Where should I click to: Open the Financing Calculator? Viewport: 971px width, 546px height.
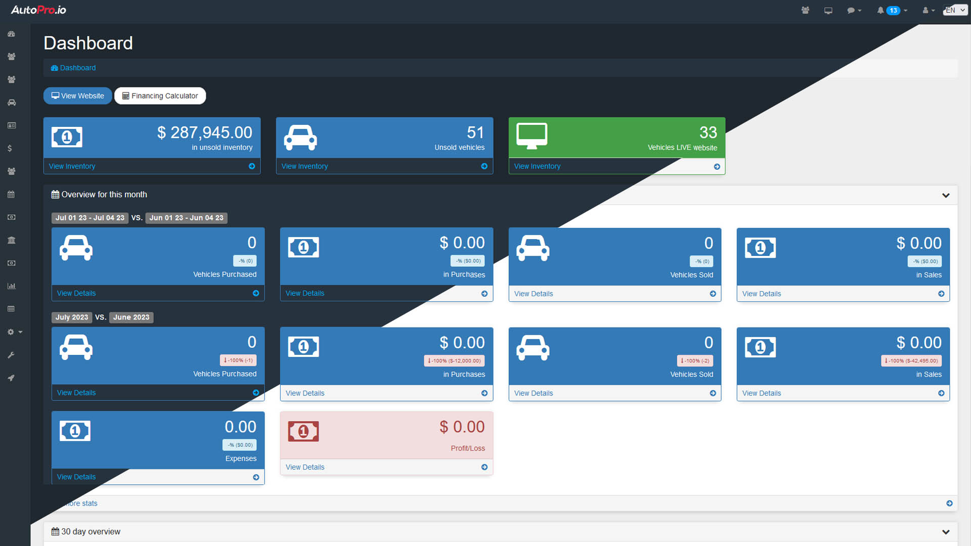(160, 96)
